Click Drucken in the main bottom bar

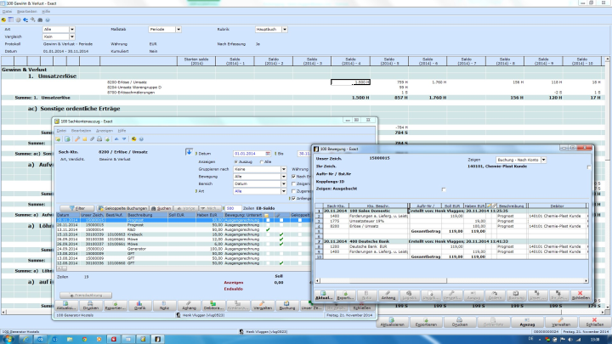460,324
